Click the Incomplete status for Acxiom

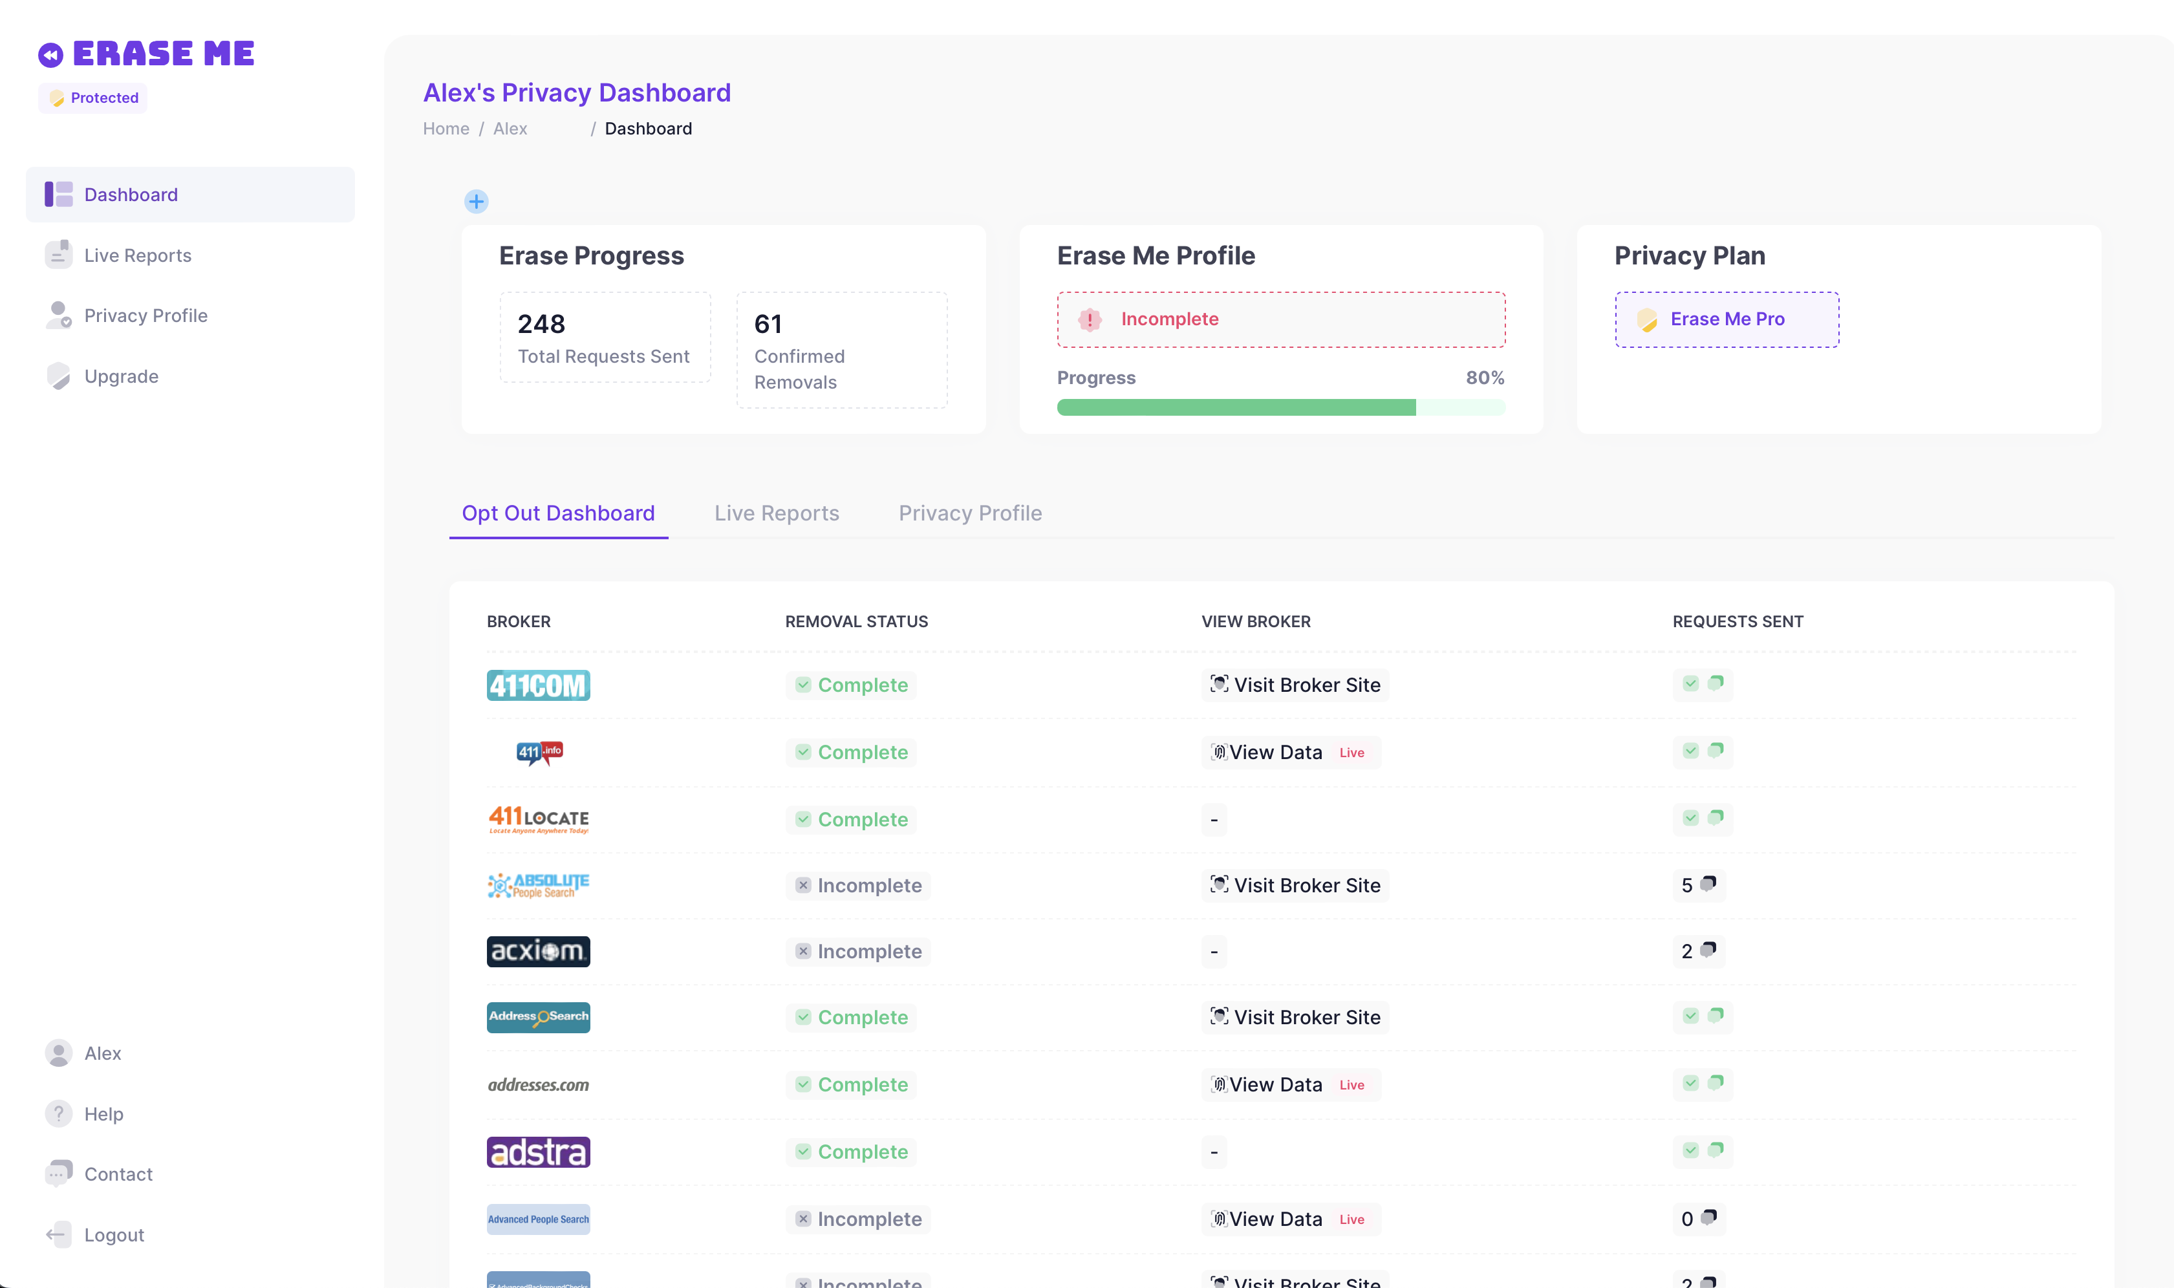point(858,951)
